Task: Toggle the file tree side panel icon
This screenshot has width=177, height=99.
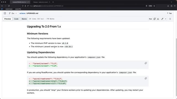Action: [x=5, y=13]
